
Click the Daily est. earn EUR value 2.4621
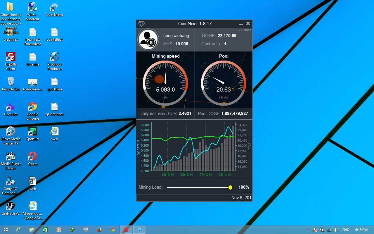pyautogui.click(x=185, y=113)
